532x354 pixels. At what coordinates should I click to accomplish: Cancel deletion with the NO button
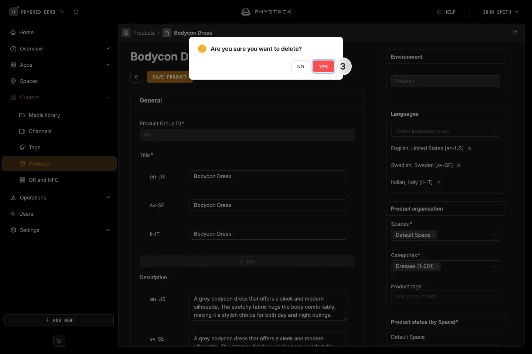click(x=300, y=66)
